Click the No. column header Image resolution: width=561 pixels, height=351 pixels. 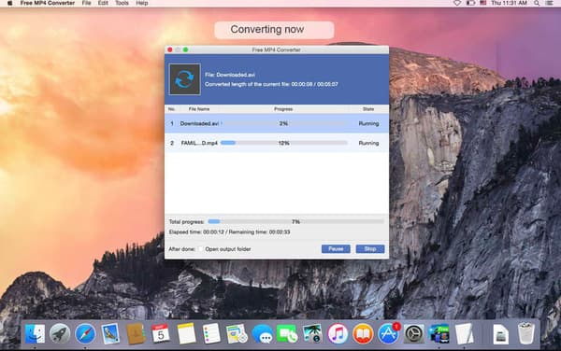171,109
